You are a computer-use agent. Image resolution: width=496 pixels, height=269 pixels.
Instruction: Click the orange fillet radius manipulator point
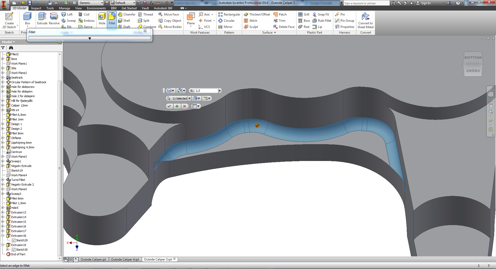pos(257,126)
